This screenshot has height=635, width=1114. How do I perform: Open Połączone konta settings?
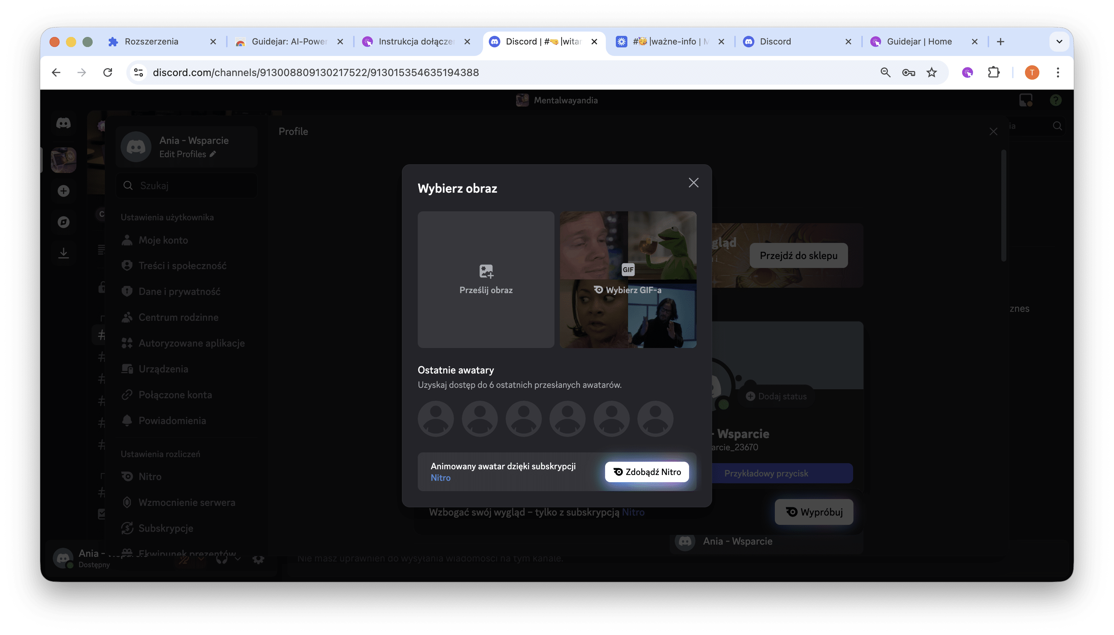187,395
